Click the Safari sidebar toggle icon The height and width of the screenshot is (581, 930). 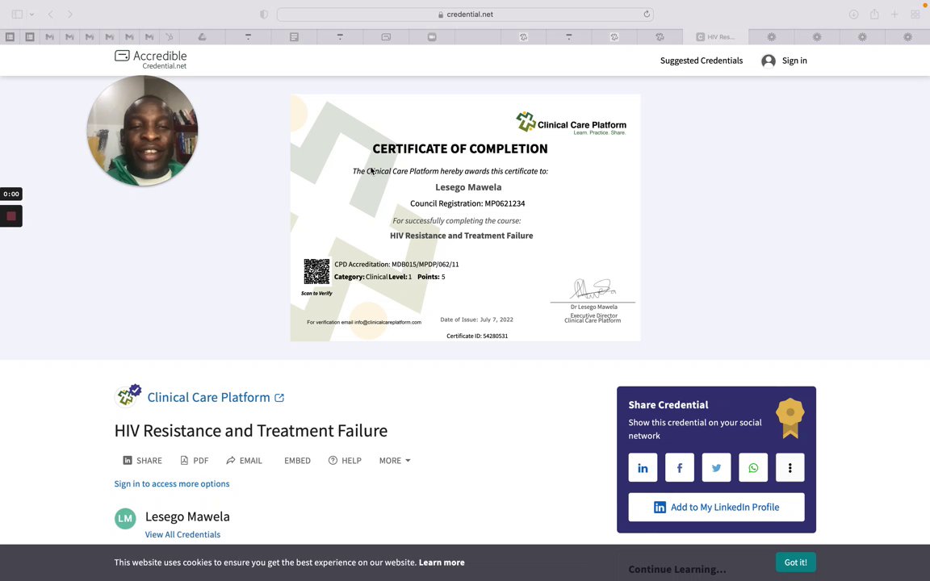coord(17,15)
